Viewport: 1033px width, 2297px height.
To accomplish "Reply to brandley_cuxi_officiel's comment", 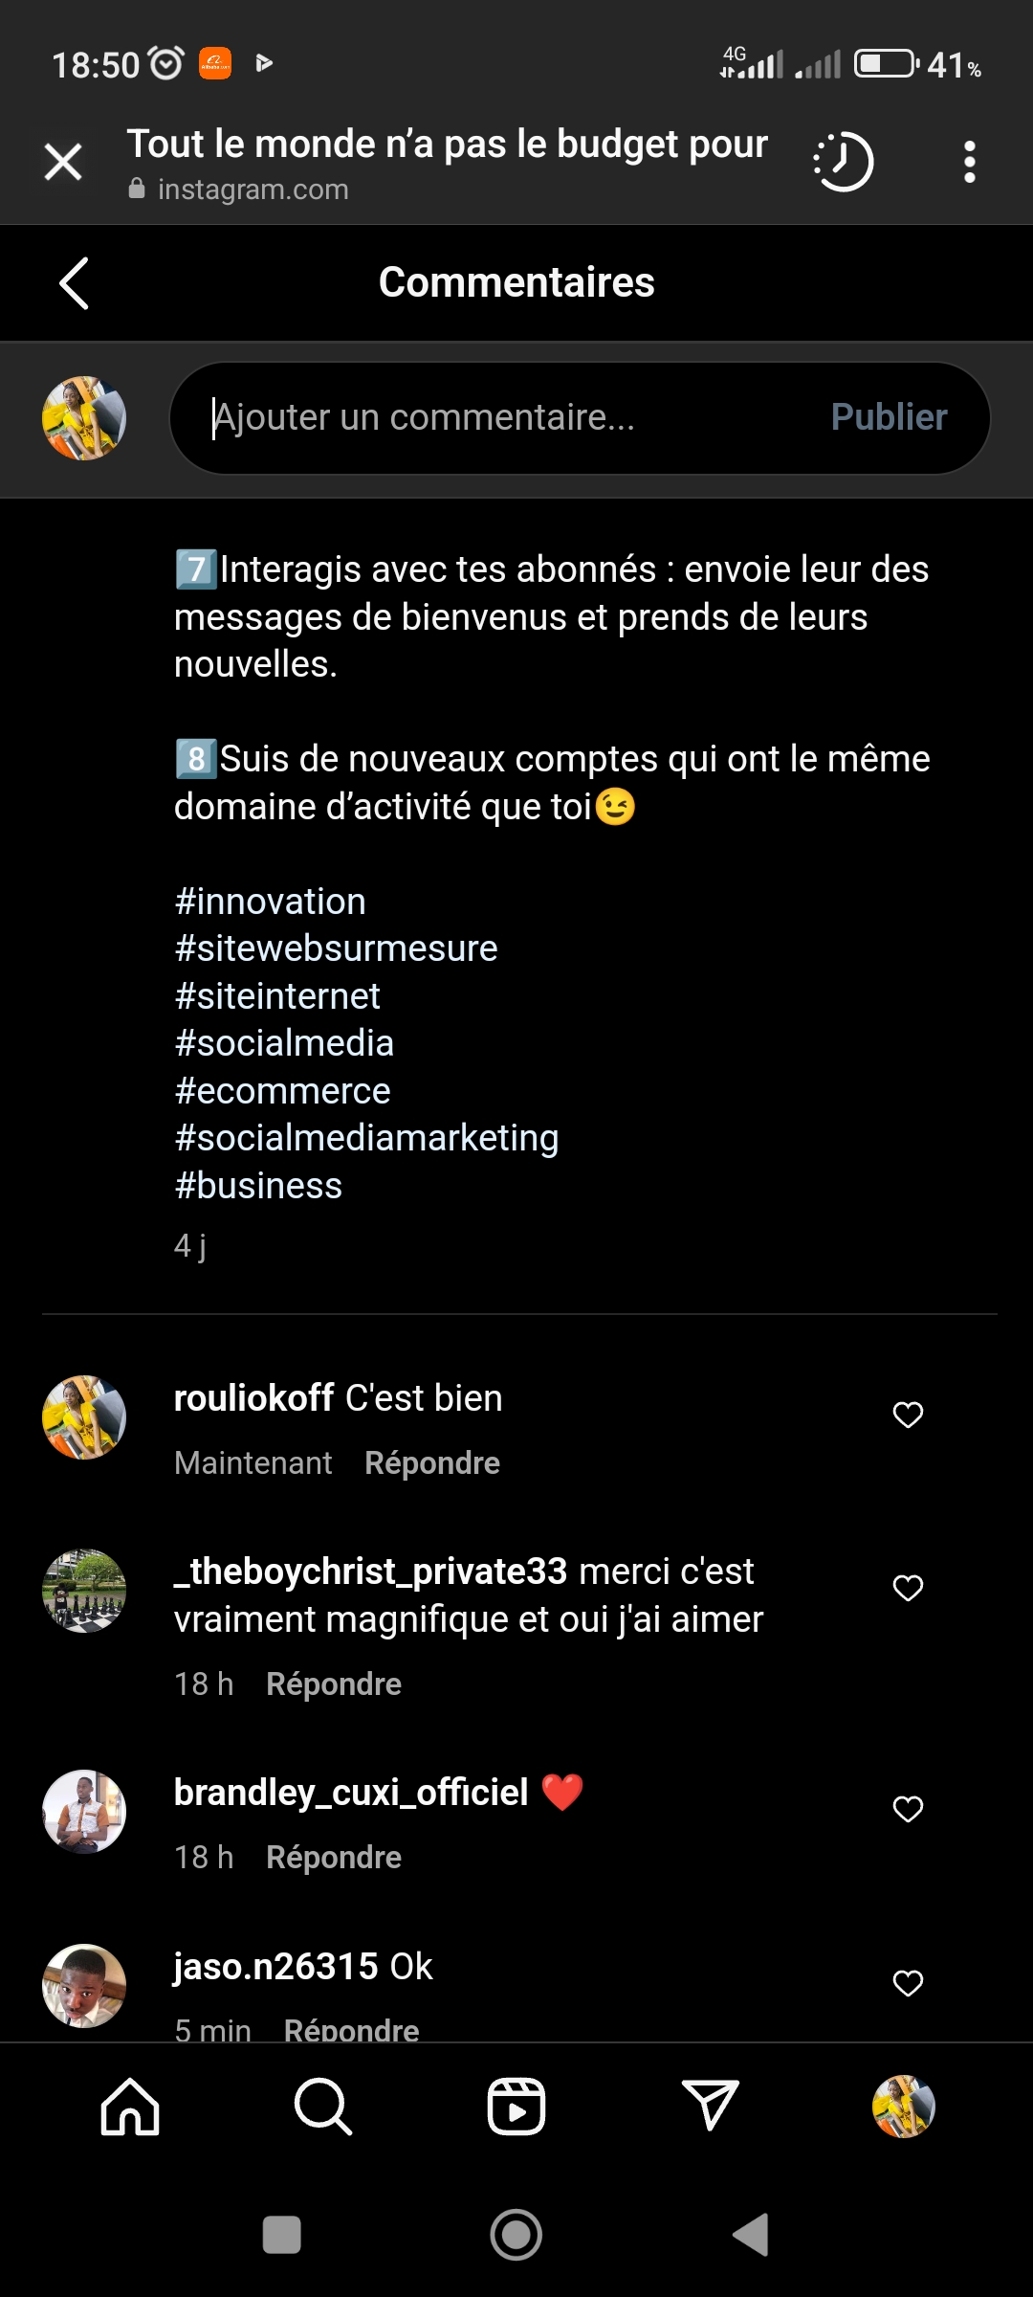I will coord(334,1858).
